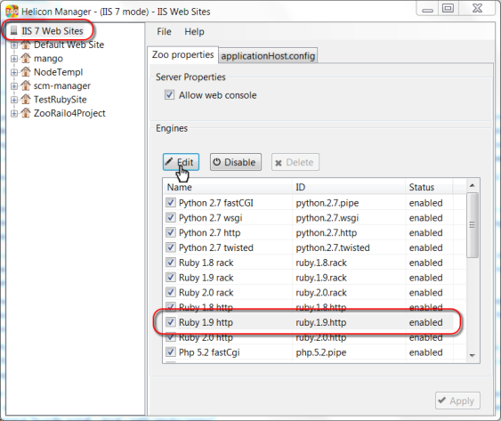
Task: Click the Delete engine button
Action: [295, 162]
